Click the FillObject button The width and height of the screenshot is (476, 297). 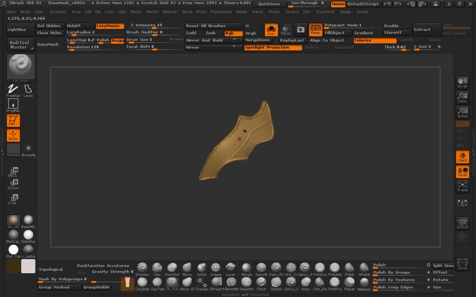[338, 33]
